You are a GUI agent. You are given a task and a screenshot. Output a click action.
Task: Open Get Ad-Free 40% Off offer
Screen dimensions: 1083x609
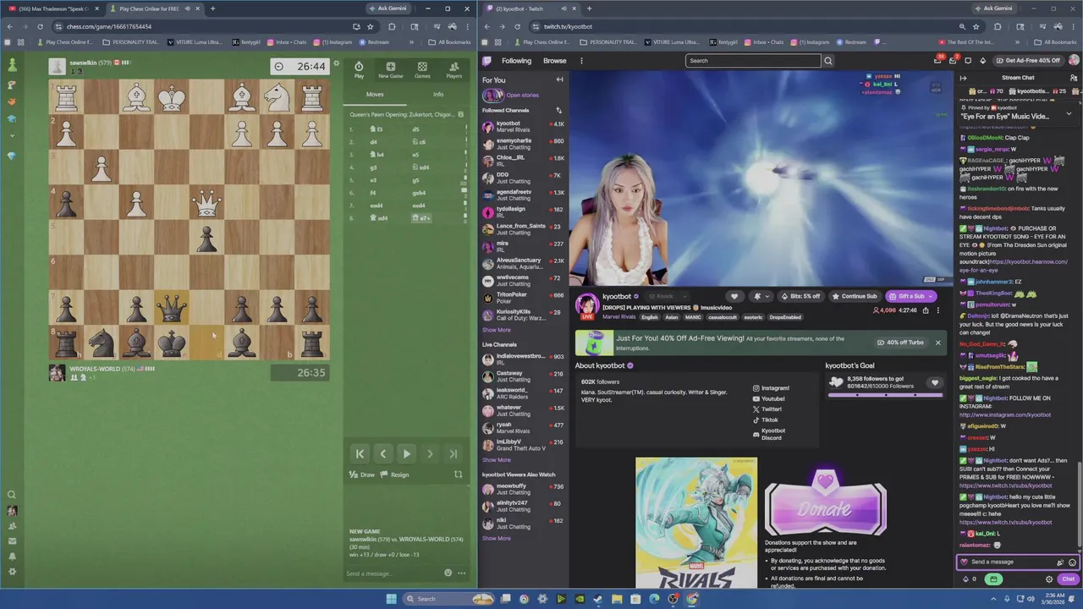pyautogui.click(x=1028, y=61)
